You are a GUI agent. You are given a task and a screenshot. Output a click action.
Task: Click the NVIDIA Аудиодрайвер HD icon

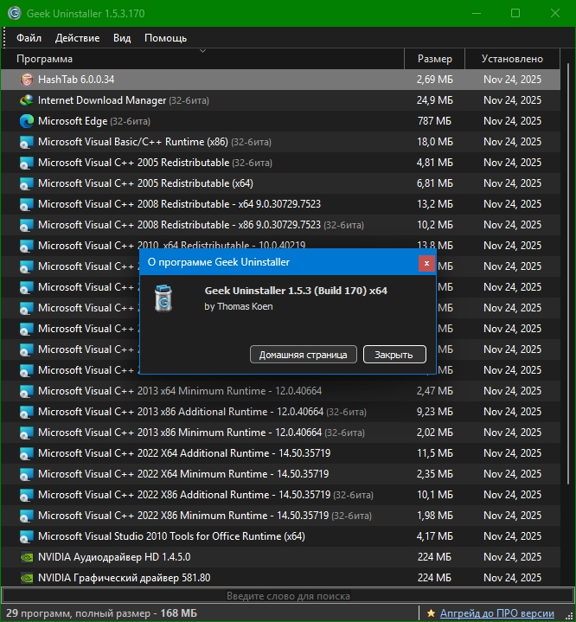pos(27,557)
